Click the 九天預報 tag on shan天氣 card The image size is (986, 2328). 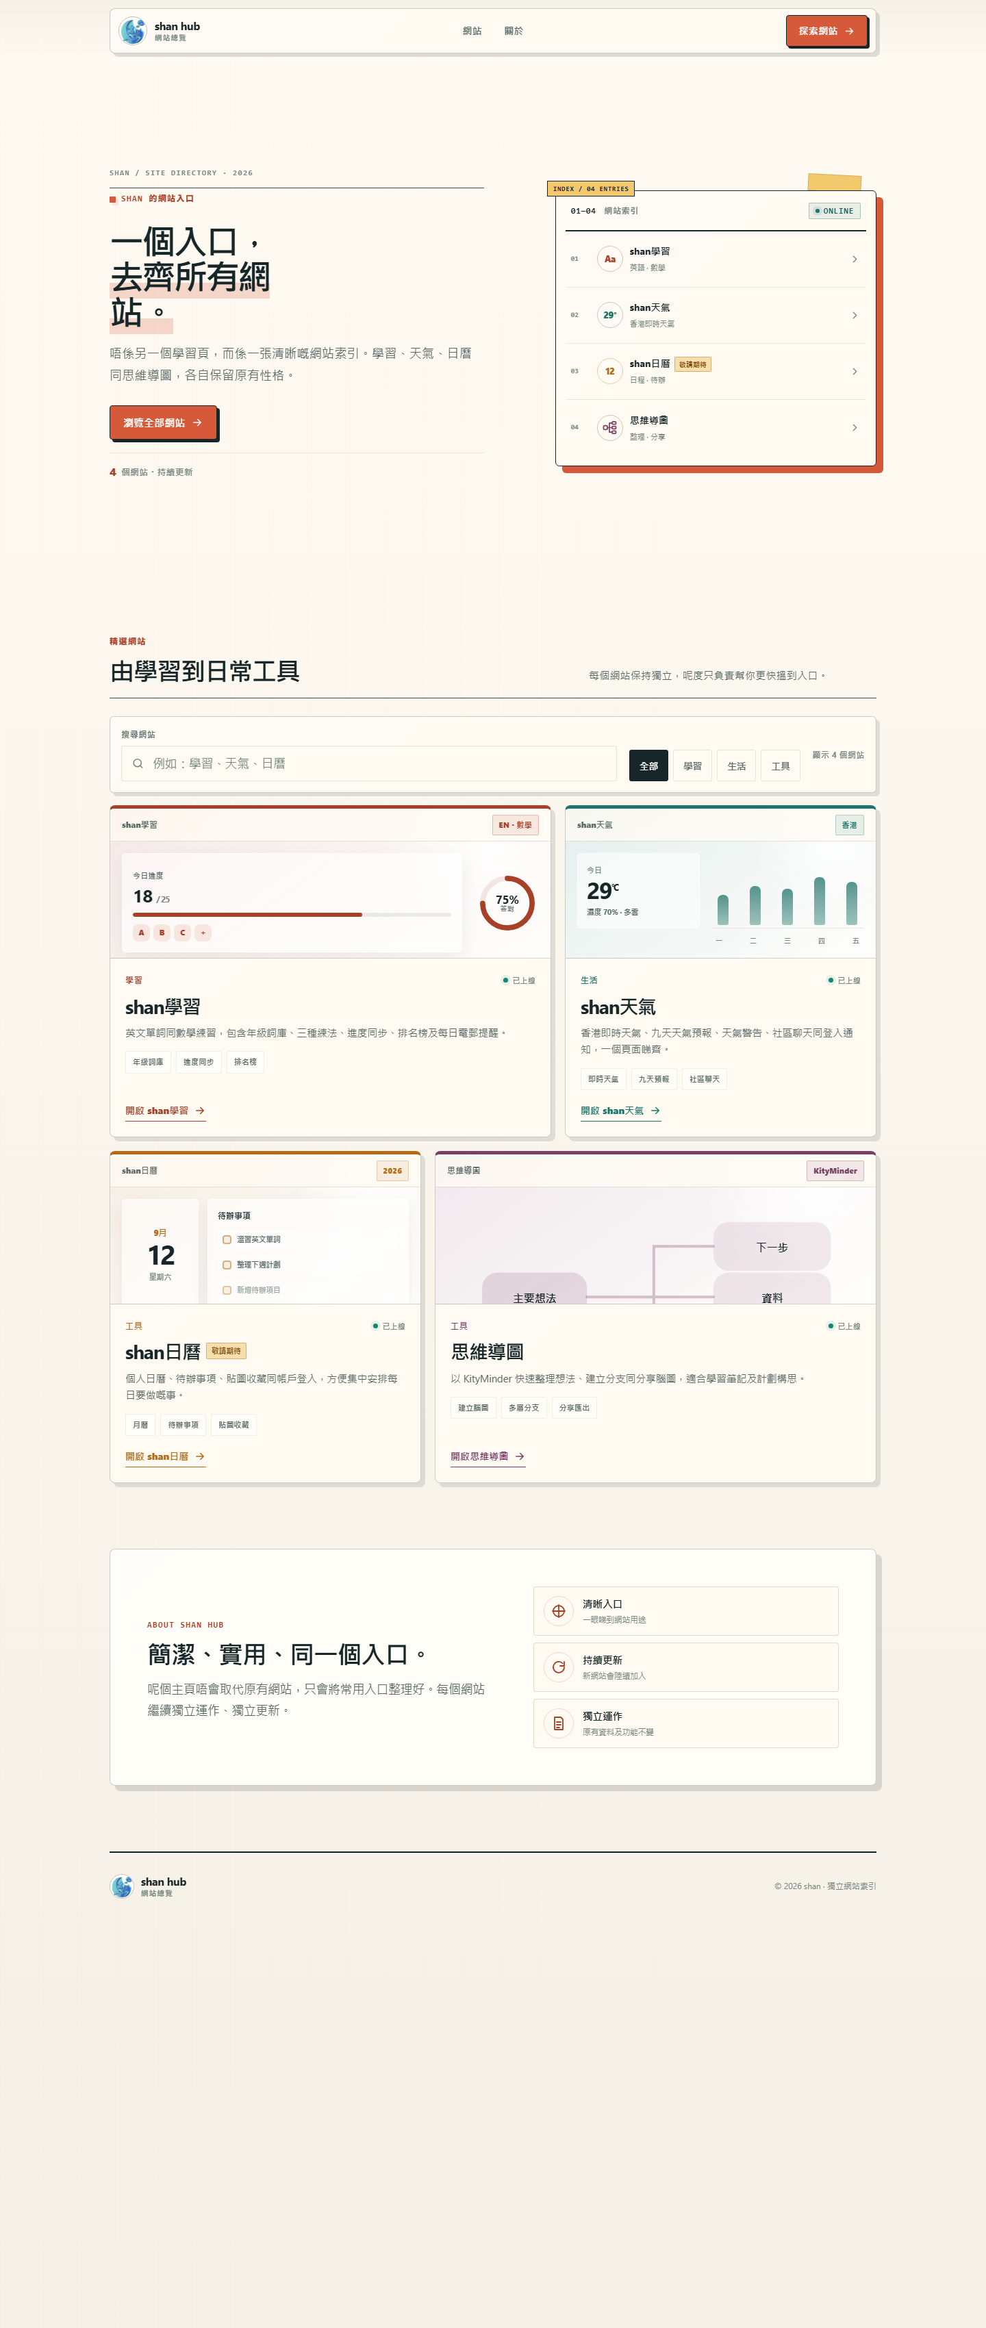tap(655, 1079)
